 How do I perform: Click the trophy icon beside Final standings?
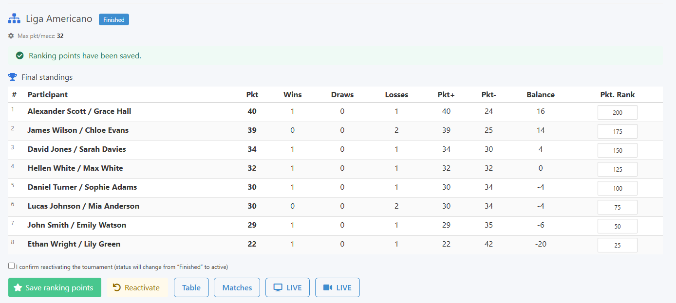click(13, 77)
